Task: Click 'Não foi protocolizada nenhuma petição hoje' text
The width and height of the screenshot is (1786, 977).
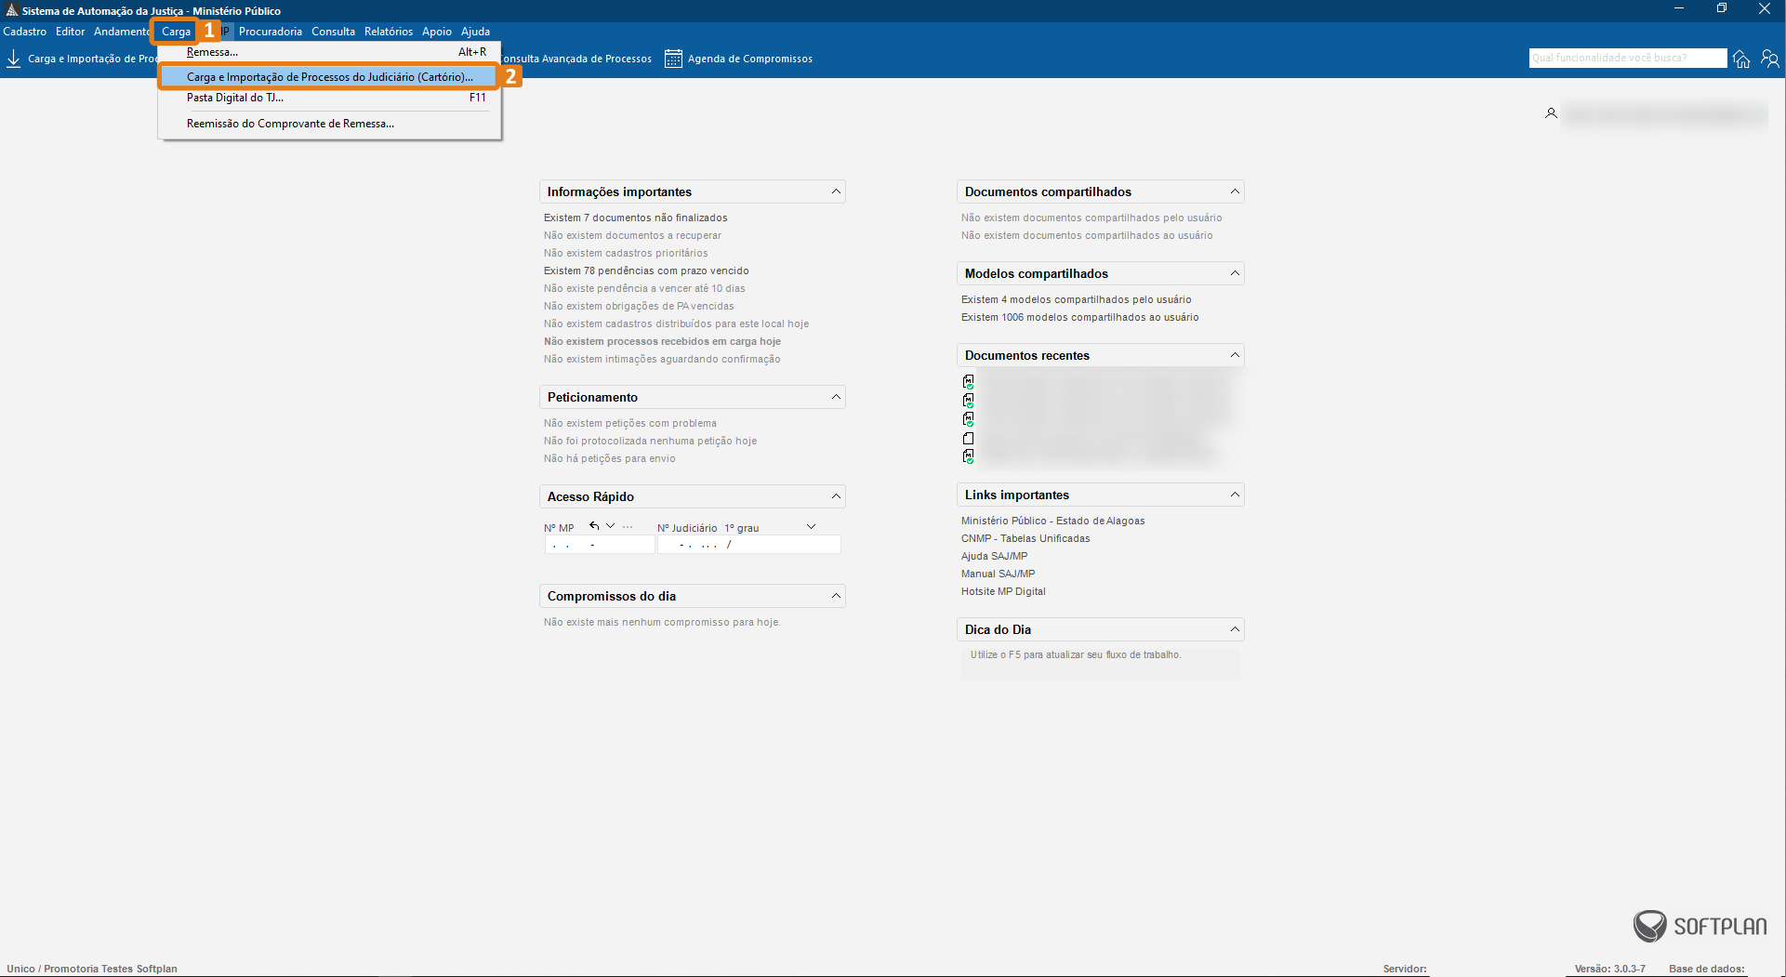Action: pyautogui.click(x=650, y=441)
